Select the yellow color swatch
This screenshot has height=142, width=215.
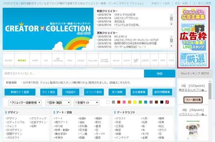coord(135,102)
